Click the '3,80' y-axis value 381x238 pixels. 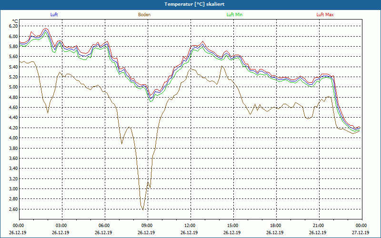point(14,148)
